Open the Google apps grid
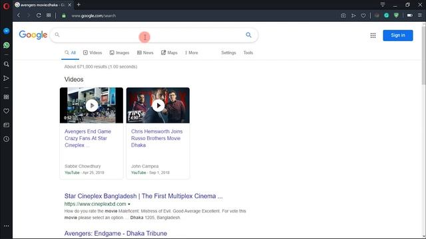The width and height of the screenshot is (426, 239). 373,35
